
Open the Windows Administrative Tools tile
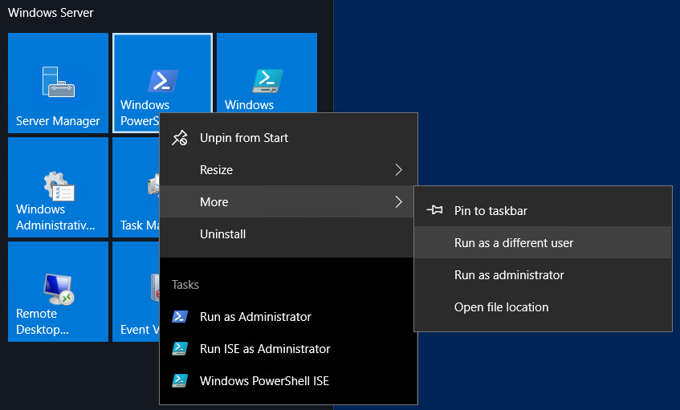click(x=58, y=187)
